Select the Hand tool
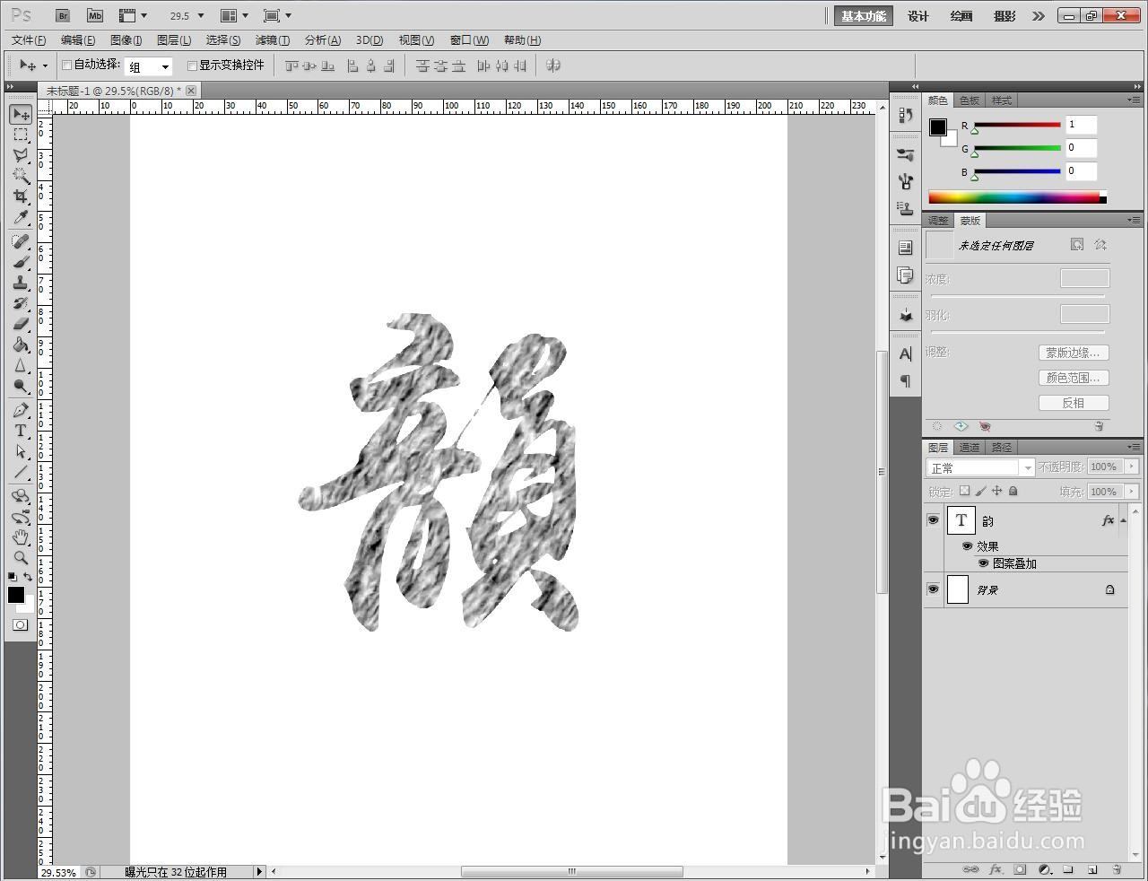 [x=21, y=536]
